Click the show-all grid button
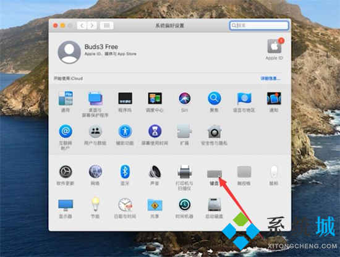 click(x=107, y=25)
